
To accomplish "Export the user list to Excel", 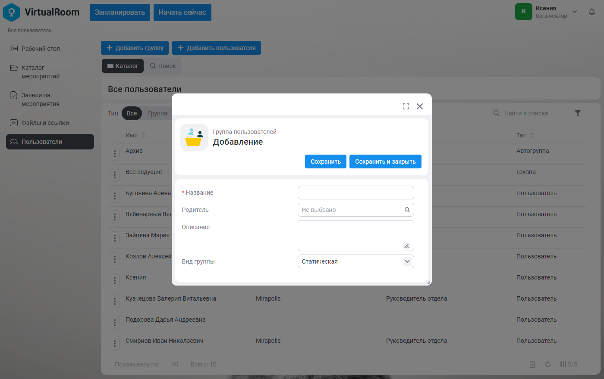I will [x=532, y=364].
